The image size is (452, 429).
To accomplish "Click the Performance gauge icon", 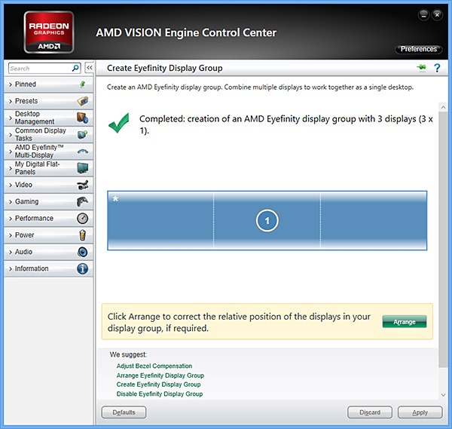I will 83,218.
